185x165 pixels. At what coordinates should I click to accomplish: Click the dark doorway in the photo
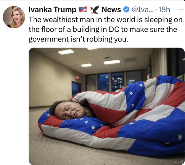(76, 89)
